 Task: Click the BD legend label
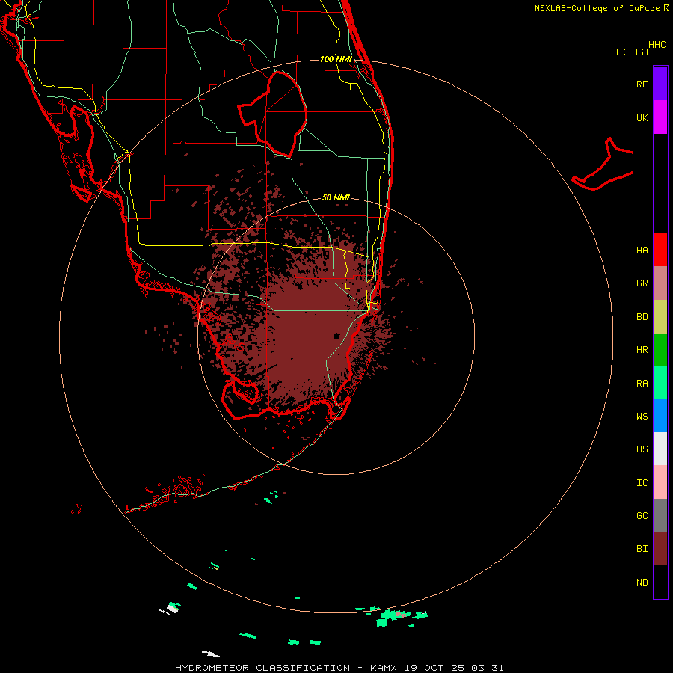[642, 317]
